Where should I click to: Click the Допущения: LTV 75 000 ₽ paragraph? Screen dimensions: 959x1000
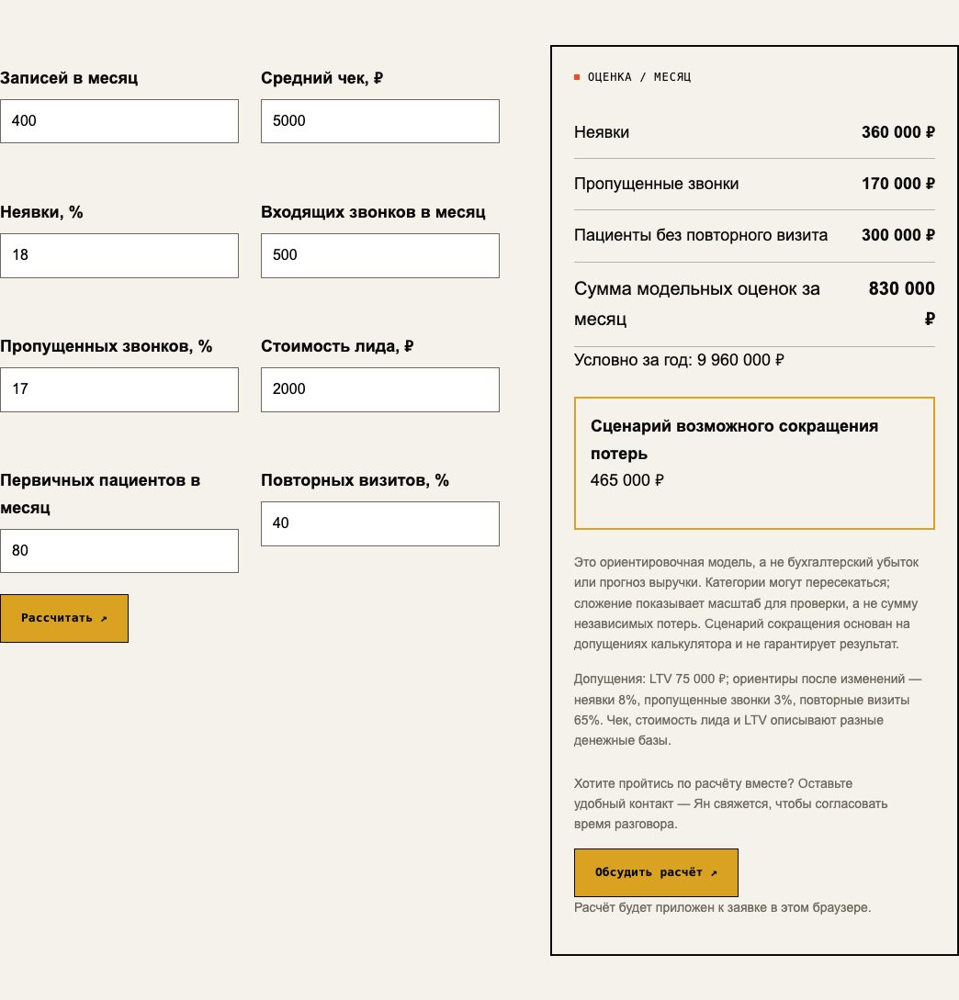pos(748,710)
